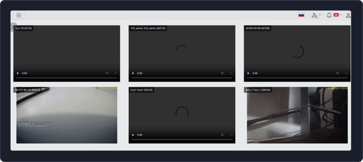Click the user search icon

pyautogui.click(x=314, y=15)
